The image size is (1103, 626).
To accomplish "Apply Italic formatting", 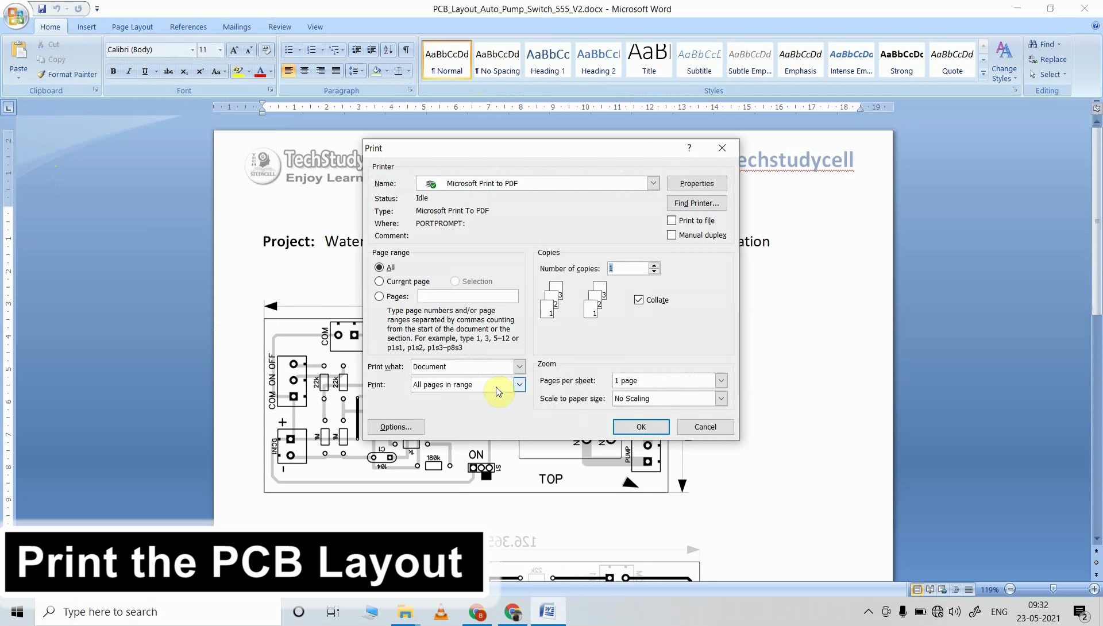I will 129,71.
